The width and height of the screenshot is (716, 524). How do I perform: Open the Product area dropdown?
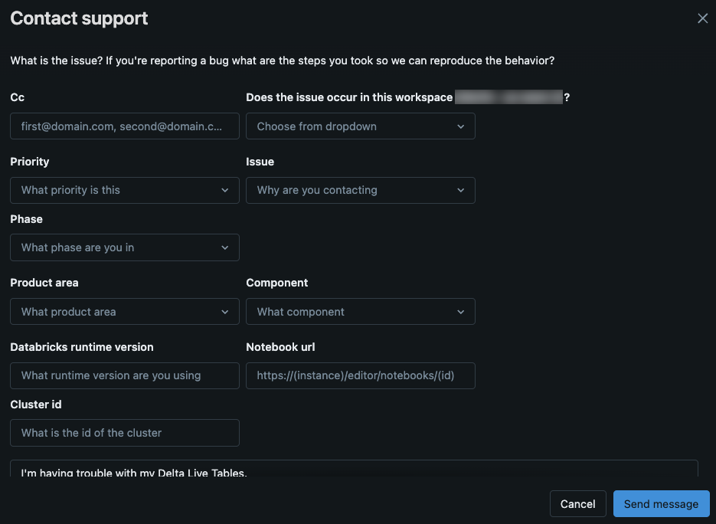click(125, 312)
